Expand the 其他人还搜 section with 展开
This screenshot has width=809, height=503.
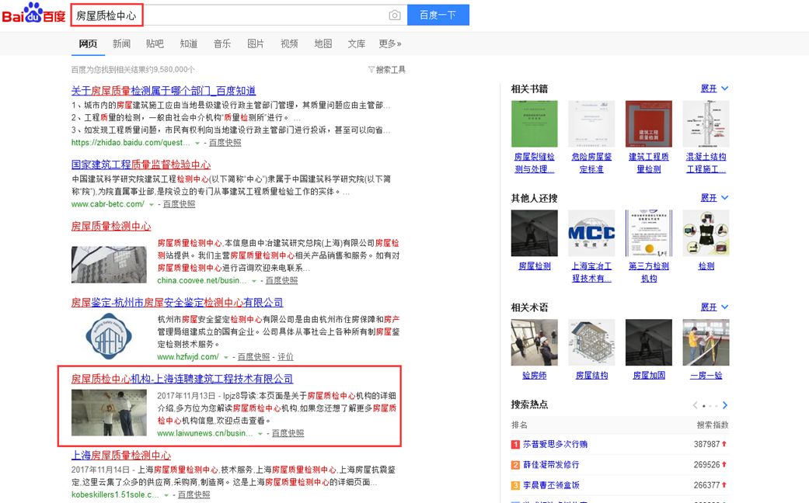[x=715, y=198]
